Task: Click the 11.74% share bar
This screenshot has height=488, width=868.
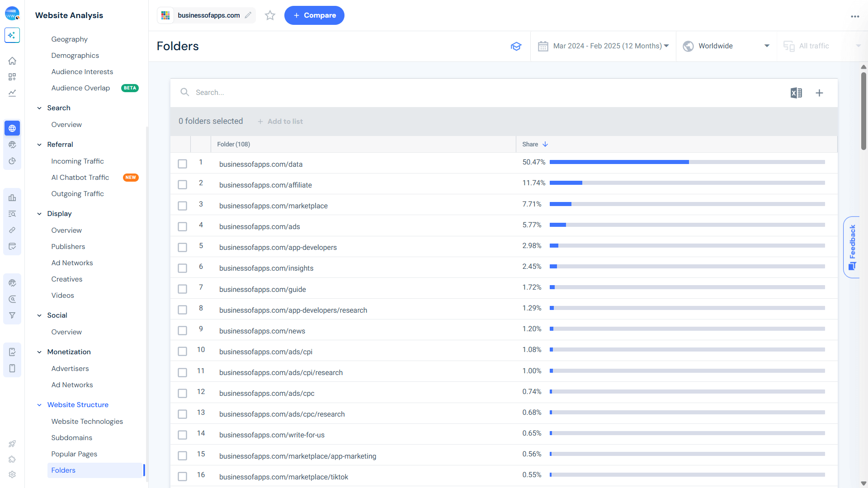Action: (x=687, y=183)
